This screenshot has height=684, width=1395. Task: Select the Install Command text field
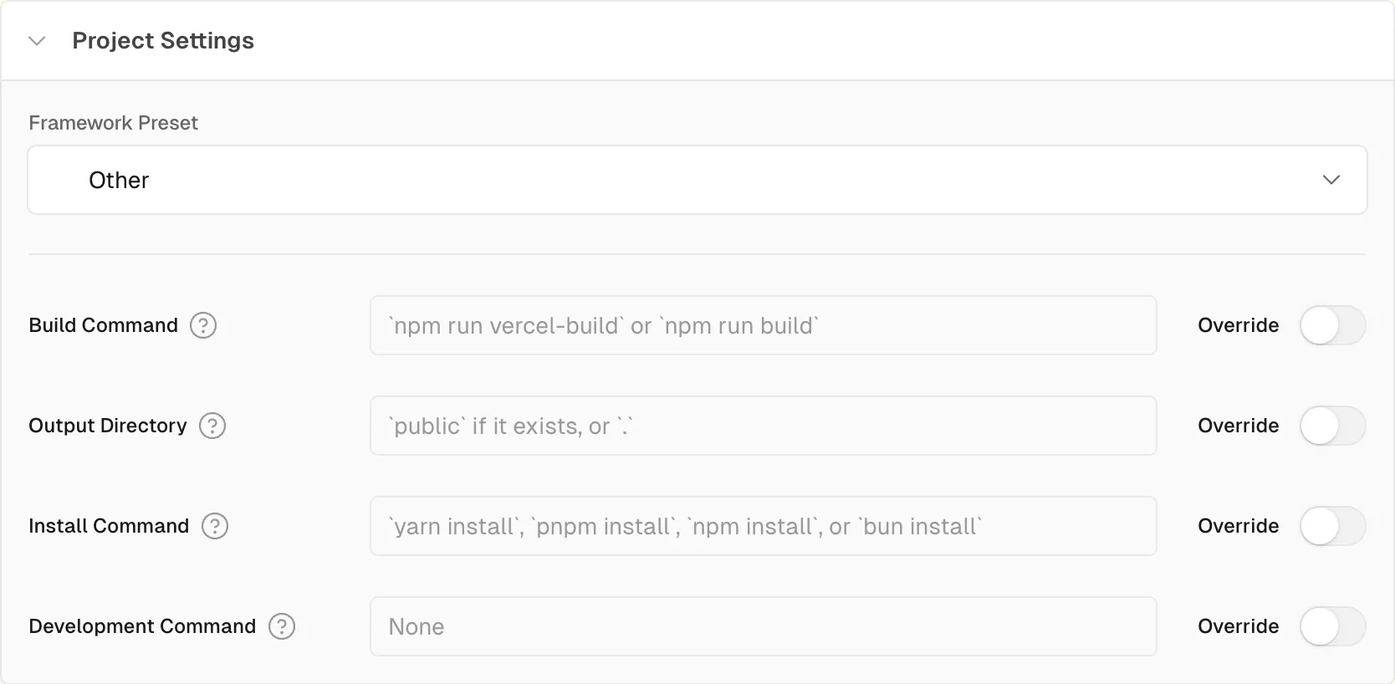point(763,526)
